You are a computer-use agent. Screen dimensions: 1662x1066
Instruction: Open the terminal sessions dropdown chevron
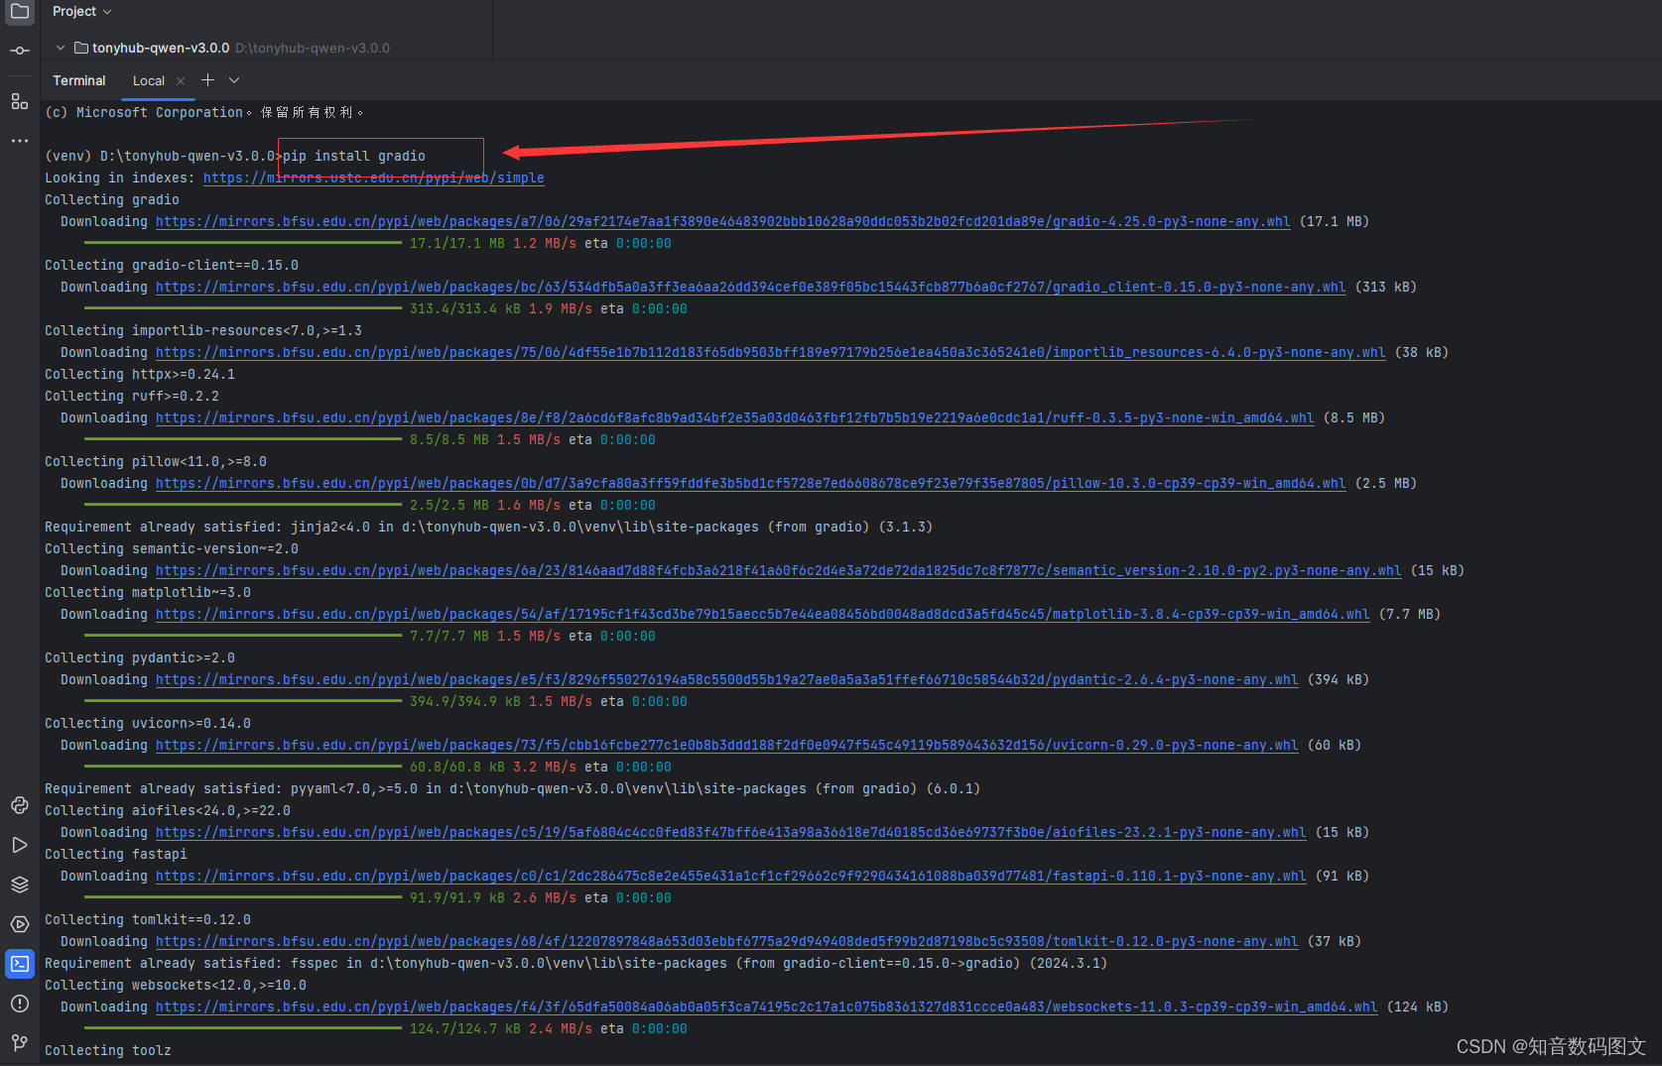click(x=233, y=80)
